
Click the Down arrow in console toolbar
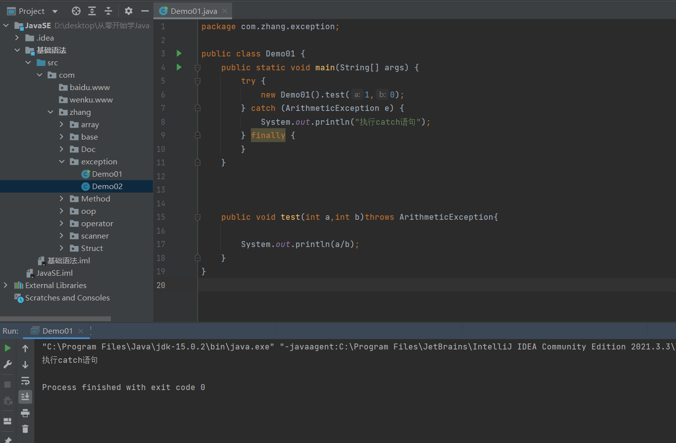click(25, 365)
